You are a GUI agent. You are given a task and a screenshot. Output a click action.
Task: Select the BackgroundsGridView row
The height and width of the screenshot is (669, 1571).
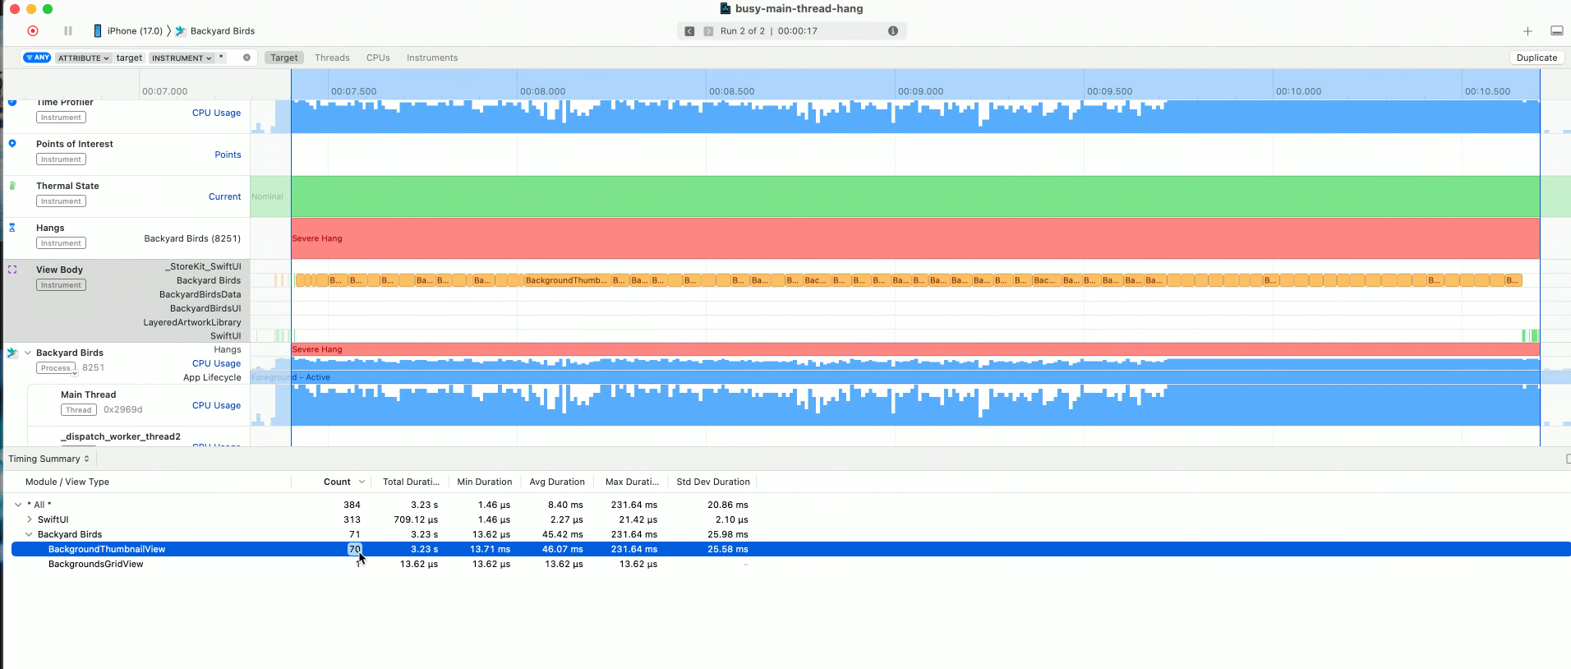790,564
